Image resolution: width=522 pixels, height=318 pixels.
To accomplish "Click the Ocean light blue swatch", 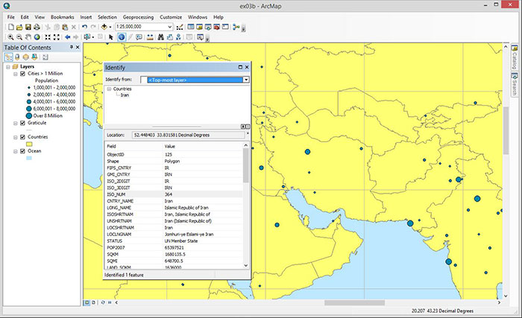I will pyautogui.click(x=29, y=158).
